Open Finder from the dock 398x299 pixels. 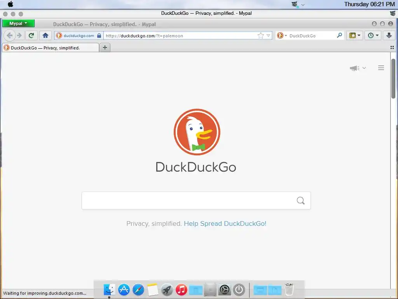[109, 290]
